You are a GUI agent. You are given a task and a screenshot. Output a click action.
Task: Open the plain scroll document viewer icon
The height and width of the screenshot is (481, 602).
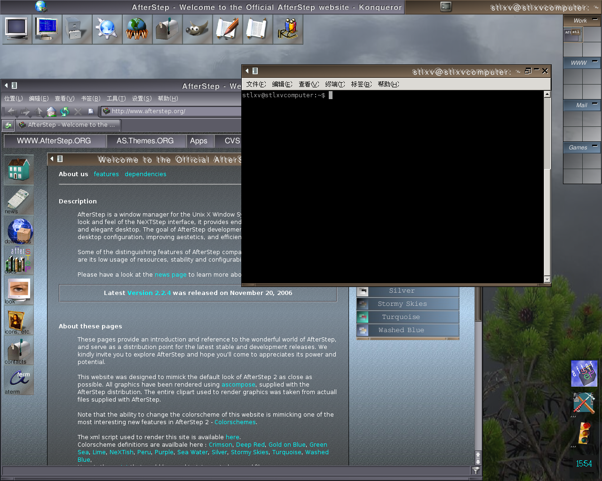tap(258, 29)
